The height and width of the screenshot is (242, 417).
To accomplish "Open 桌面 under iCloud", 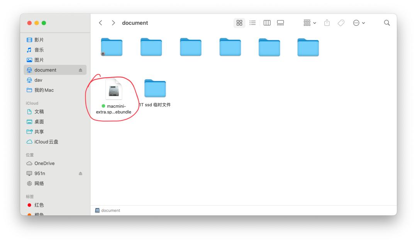I will (x=55, y=122).
